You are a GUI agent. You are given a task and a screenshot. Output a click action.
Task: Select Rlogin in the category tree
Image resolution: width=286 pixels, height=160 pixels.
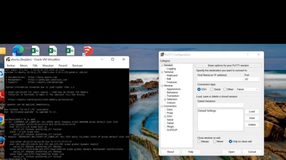pos(170,126)
